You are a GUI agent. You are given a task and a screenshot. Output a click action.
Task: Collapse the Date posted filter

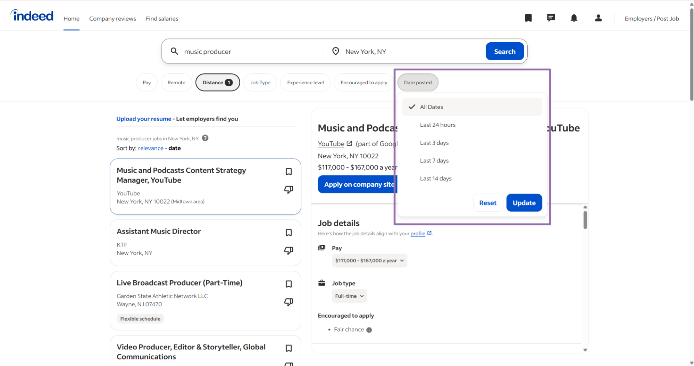pyautogui.click(x=418, y=82)
